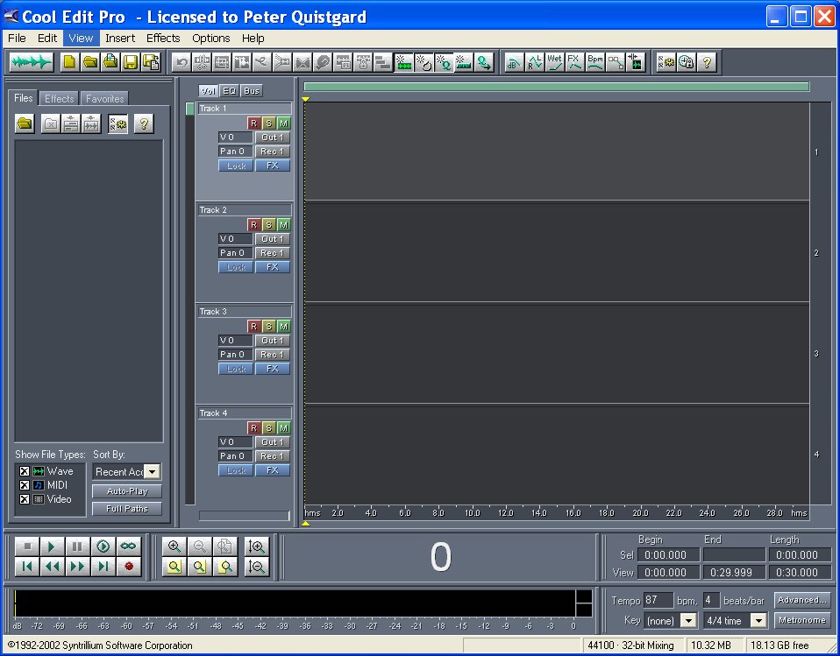Click the Metronome button

point(802,621)
